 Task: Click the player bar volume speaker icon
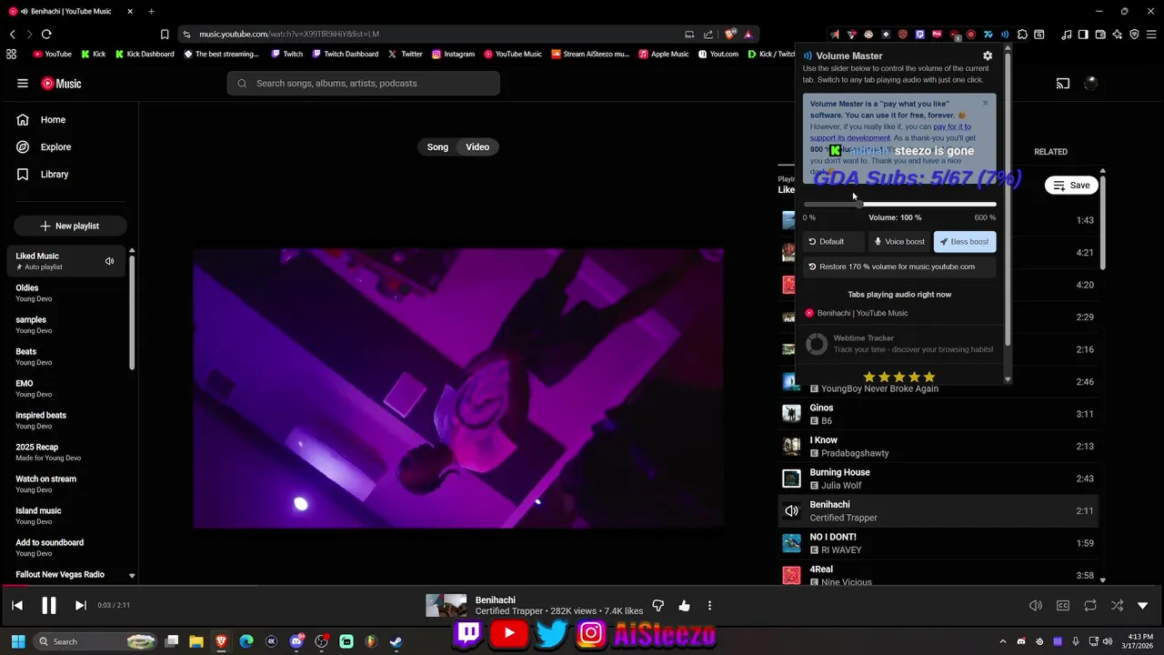coord(1036,605)
